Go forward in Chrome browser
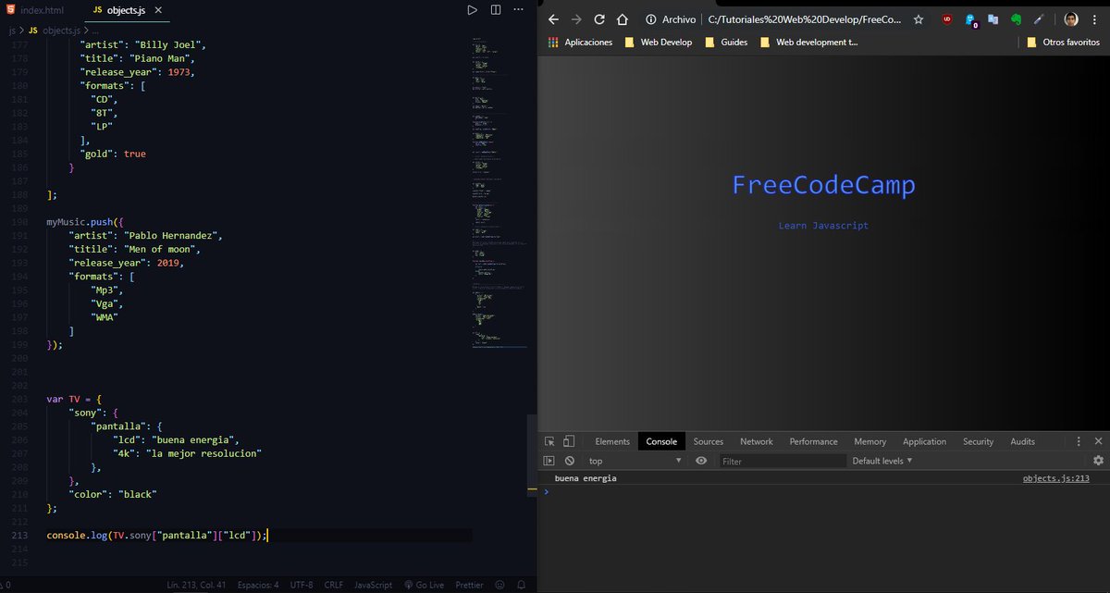 click(576, 19)
